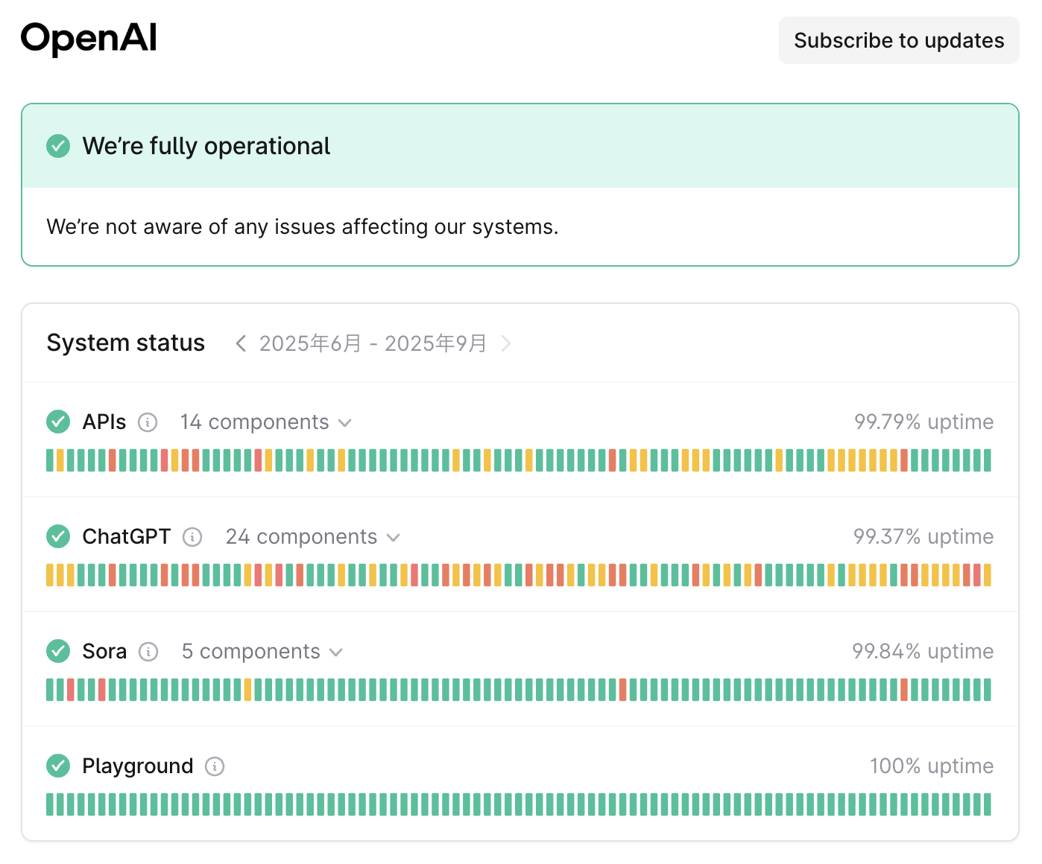Image resolution: width=1042 pixels, height=864 pixels.
Task: Click the only yellow bar in Sora timeline
Action: point(248,690)
